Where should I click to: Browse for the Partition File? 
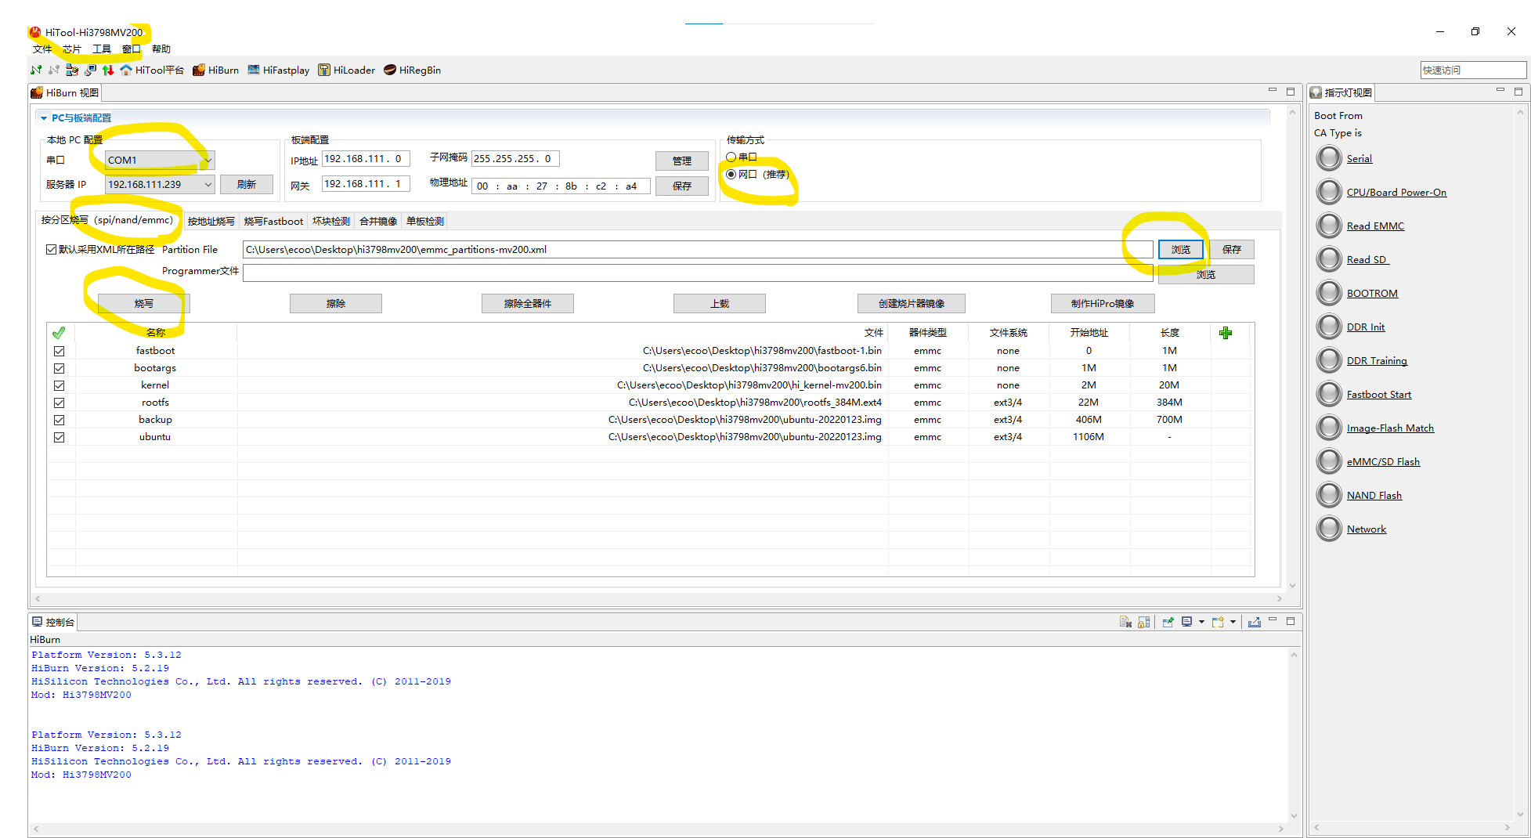click(x=1181, y=250)
